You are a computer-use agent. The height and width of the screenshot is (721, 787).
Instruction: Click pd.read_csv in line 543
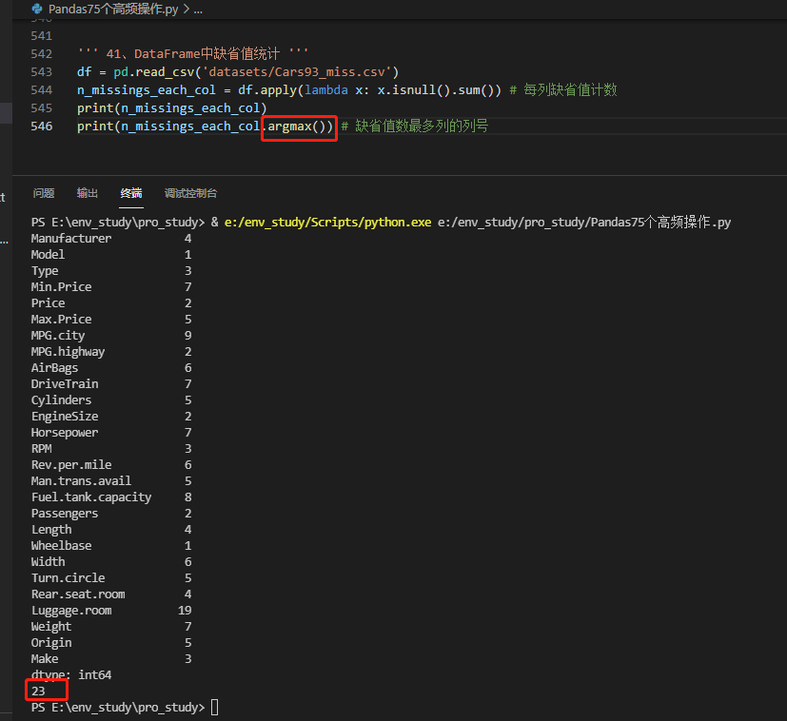(153, 72)
